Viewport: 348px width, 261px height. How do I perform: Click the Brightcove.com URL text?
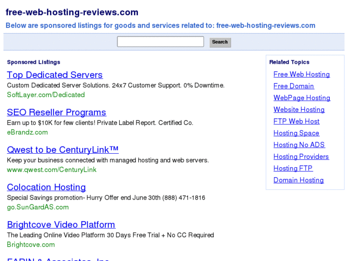(x=31, y=245)
